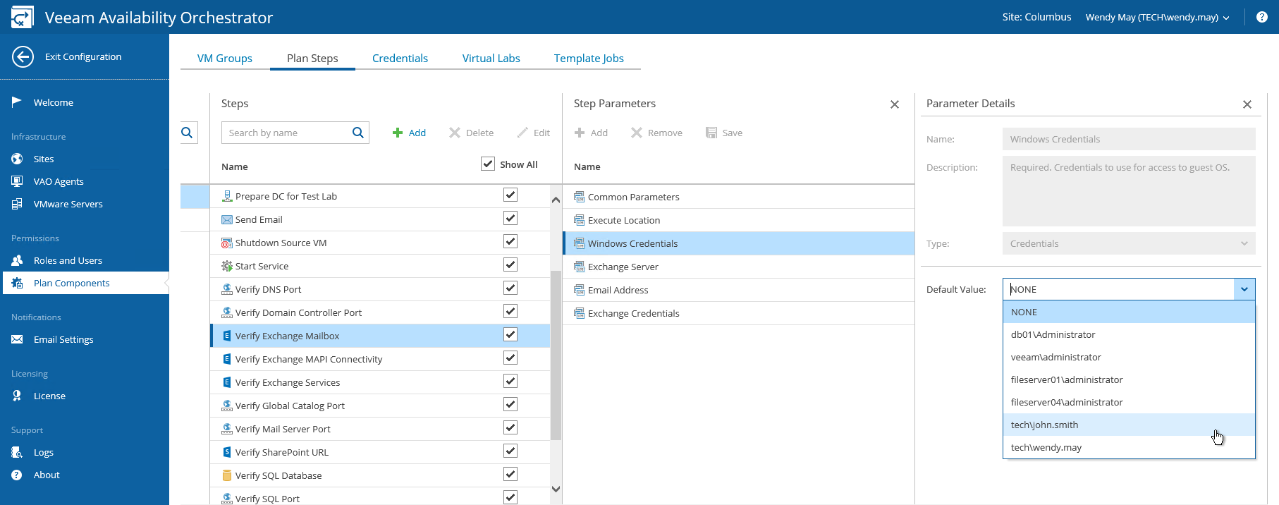Open Plan Components in the sidebar
Viewport: 1279px width, 505px height.
point(85,283)
